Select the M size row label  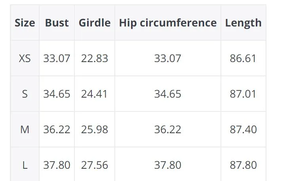click(x=25, y=130)
